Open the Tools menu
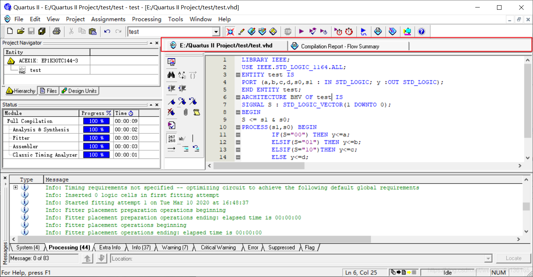 [175, 19]
